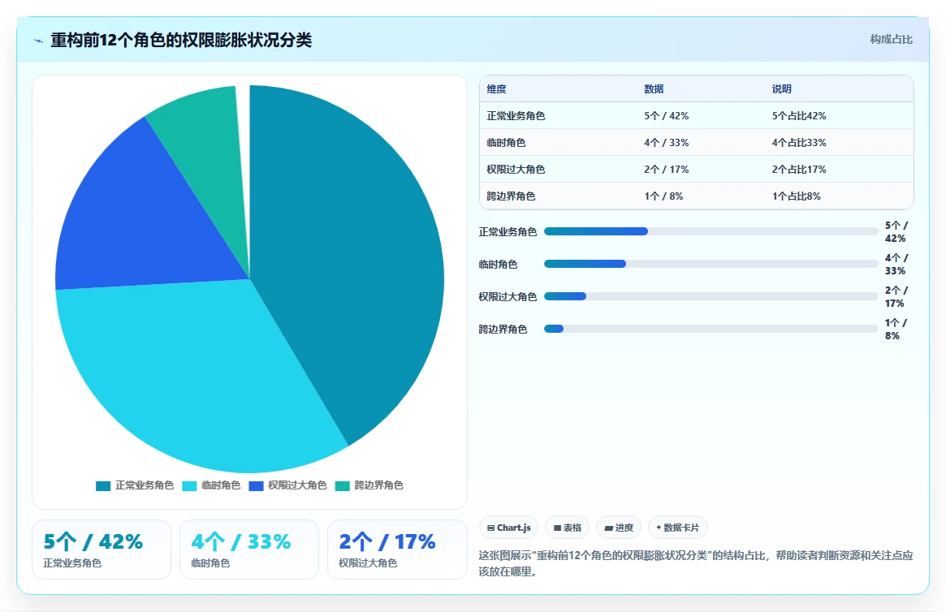Image resolution: width=946 pixels, height=612 pixels.
Task: Click the 维度 column header
Action: [x=496, y=89]
